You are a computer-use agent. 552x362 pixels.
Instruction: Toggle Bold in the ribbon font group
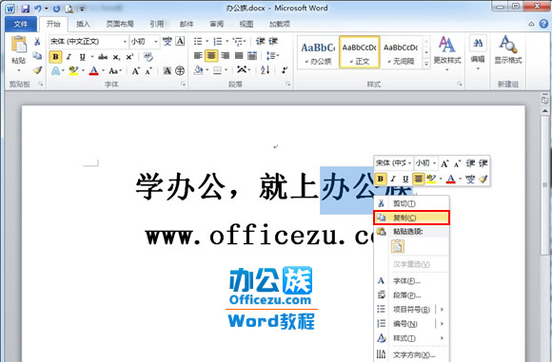coord(55,57)
